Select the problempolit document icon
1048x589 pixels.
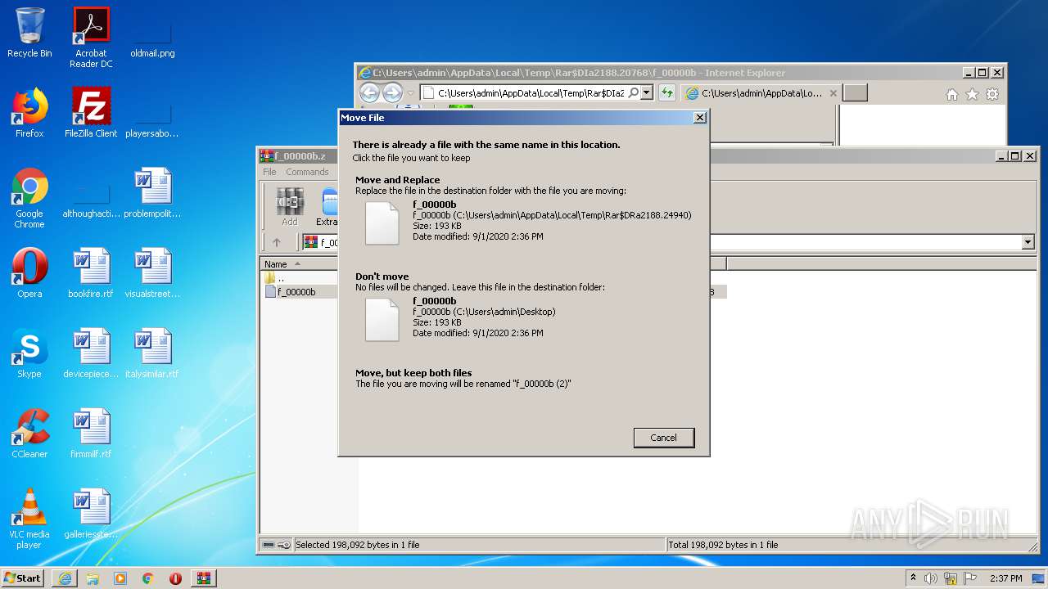pyautogui.click(x=152, y=193)
